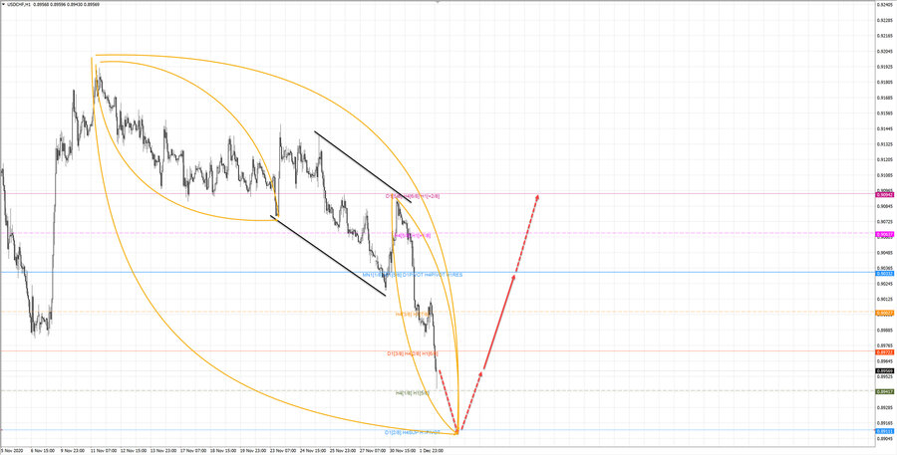897x455 pixels.
Task: Click the 11 Nov 07:00 time label
Action: [102, 450]
